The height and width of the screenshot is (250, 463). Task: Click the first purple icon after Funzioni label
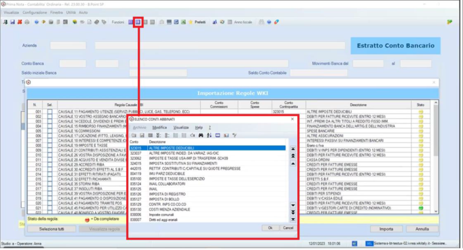pyautogui.click(x=131, y=22)
